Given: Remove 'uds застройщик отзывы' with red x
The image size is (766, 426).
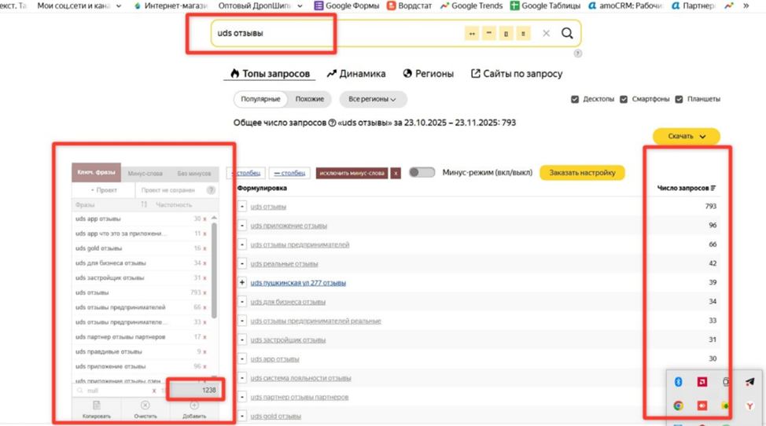Looking at the screenshot, I should coord(204,278).
